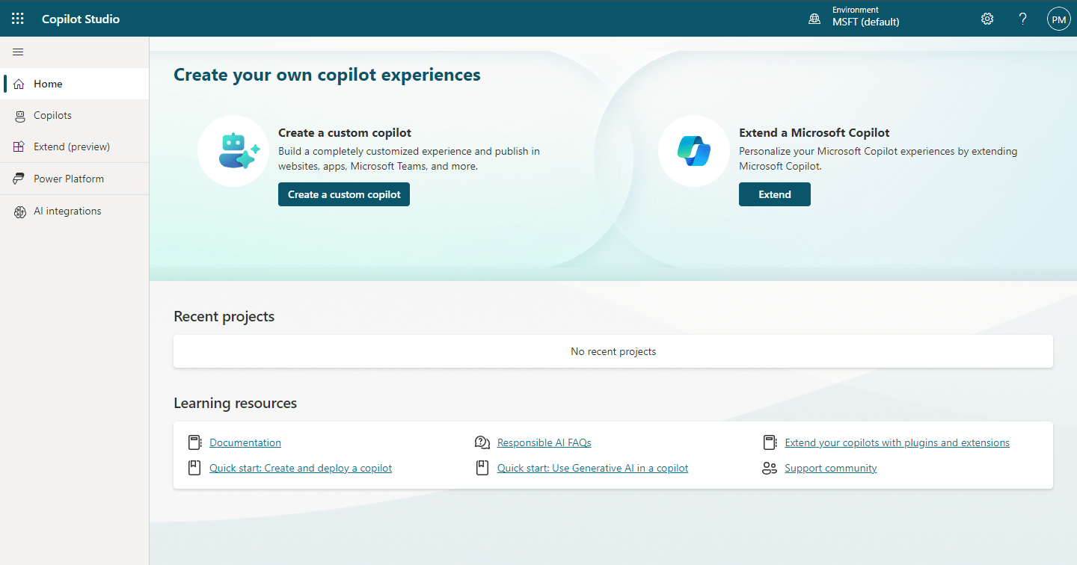Collapse the sidebar with hamburger icon

[18, 52]
